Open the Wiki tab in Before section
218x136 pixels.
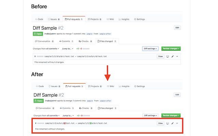(x=110, y=19)
